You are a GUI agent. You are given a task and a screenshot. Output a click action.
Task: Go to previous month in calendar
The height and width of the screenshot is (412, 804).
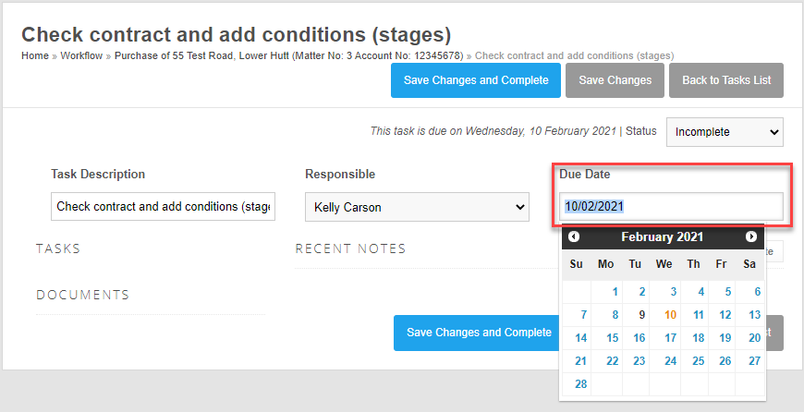(x=574, y=237)
